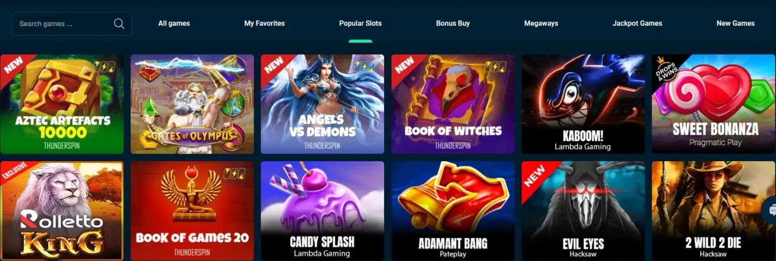This screenshot has width=776, height=261.
Task: Play the Candy Splash slot
Action: click(x=322, y=211)
